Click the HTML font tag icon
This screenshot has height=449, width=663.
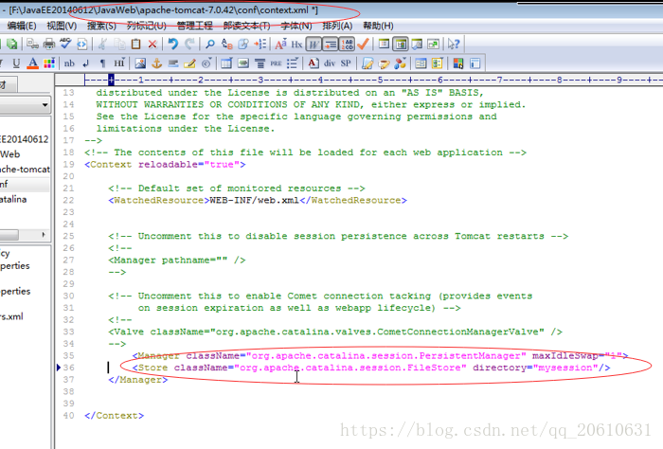tap(313, 63)
